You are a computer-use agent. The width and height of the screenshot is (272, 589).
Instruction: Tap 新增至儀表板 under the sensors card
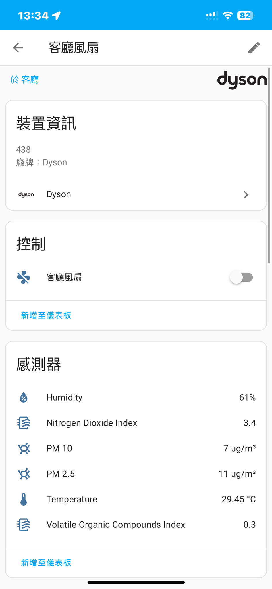point(46,563)
